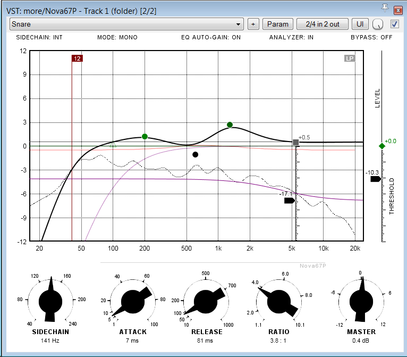This screenshot has height=357, width=407.
Task: Toggle ANALYZER: IN setting
Action: tap(291, 38)
